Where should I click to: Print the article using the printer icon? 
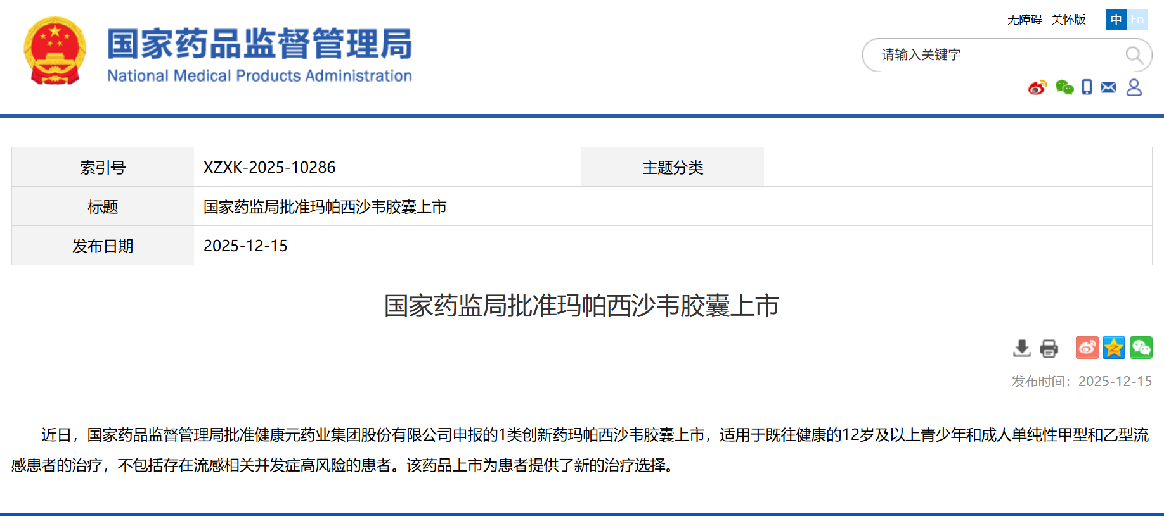[1049, 348]
